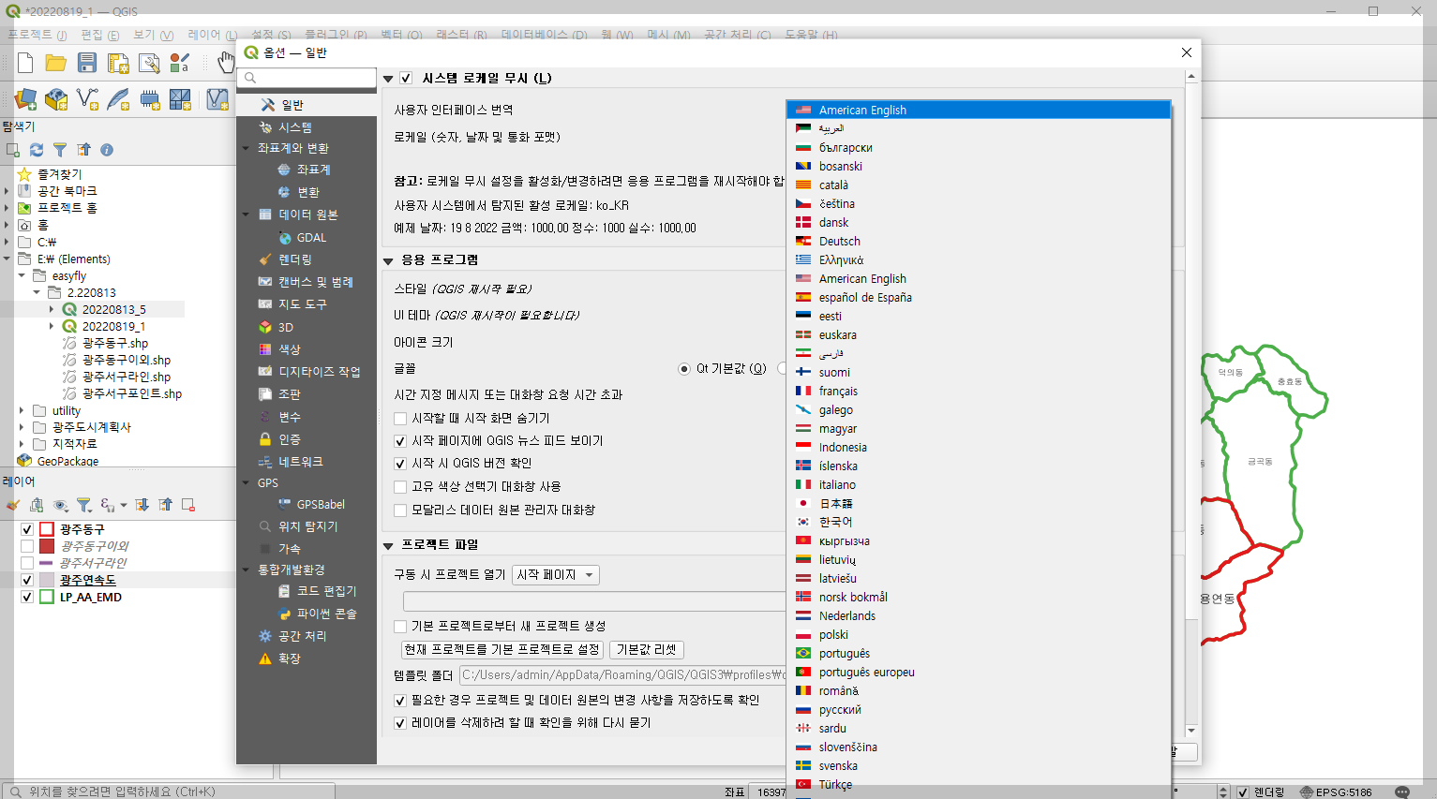The height and width of the screenshot is (799, 1437).
Task: Open the Data Source Manager icon
Action: [x=25, y=98]
